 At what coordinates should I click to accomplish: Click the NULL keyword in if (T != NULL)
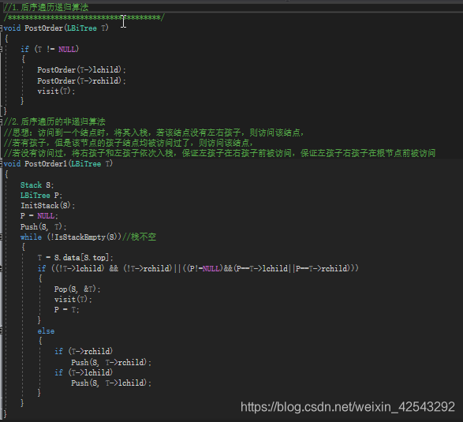(x=67, y=50)
